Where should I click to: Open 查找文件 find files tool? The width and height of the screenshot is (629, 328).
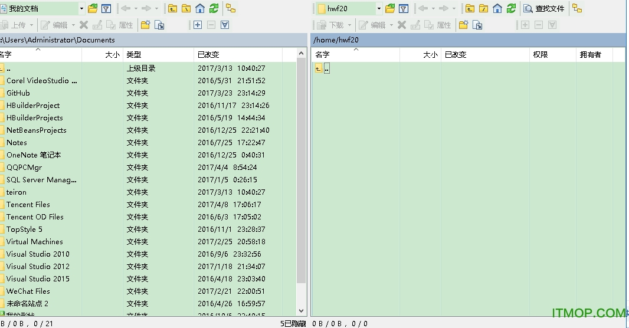tap(544, 8)
